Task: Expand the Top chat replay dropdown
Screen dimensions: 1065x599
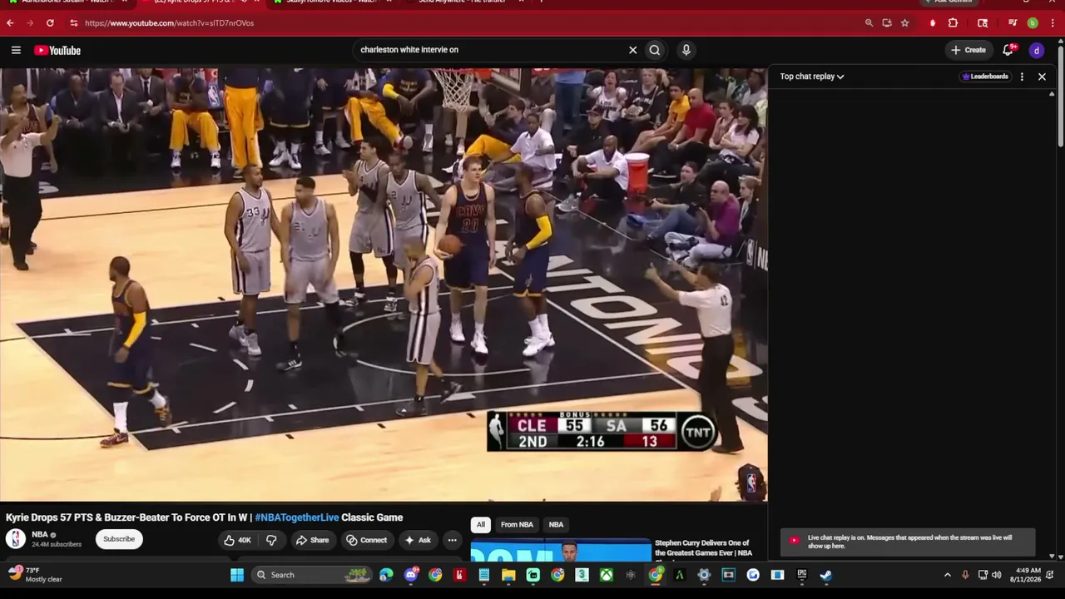Action: click(x=812, y=77)
